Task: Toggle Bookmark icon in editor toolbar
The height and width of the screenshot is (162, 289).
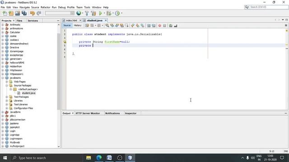Action: [x=143, y=26]
